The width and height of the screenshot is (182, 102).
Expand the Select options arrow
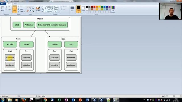point(15,12)
